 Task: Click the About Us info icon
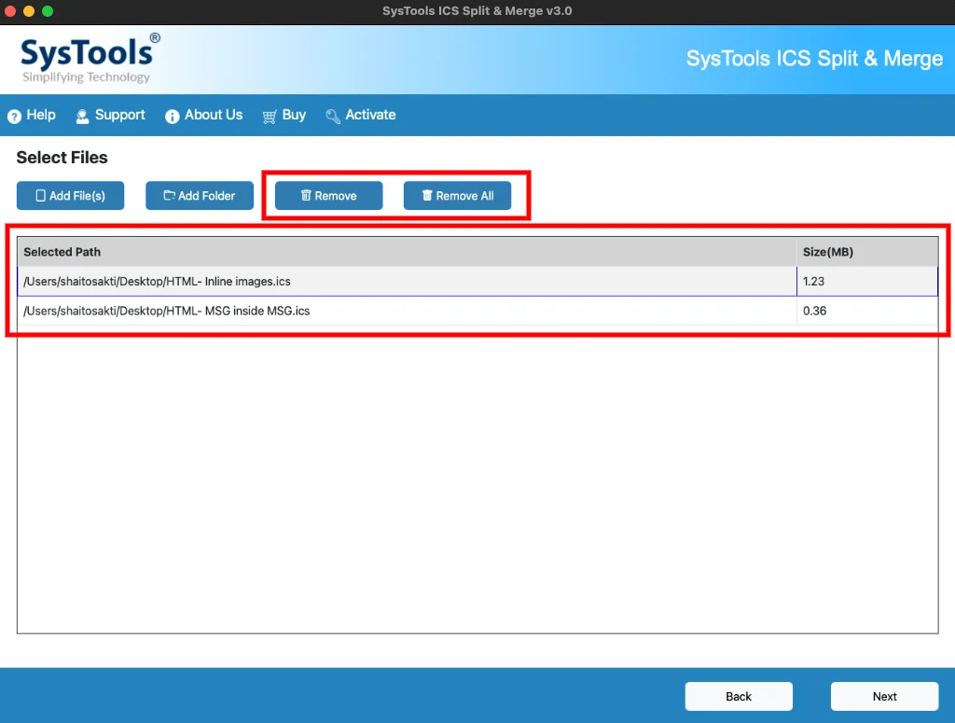point(173,116)
